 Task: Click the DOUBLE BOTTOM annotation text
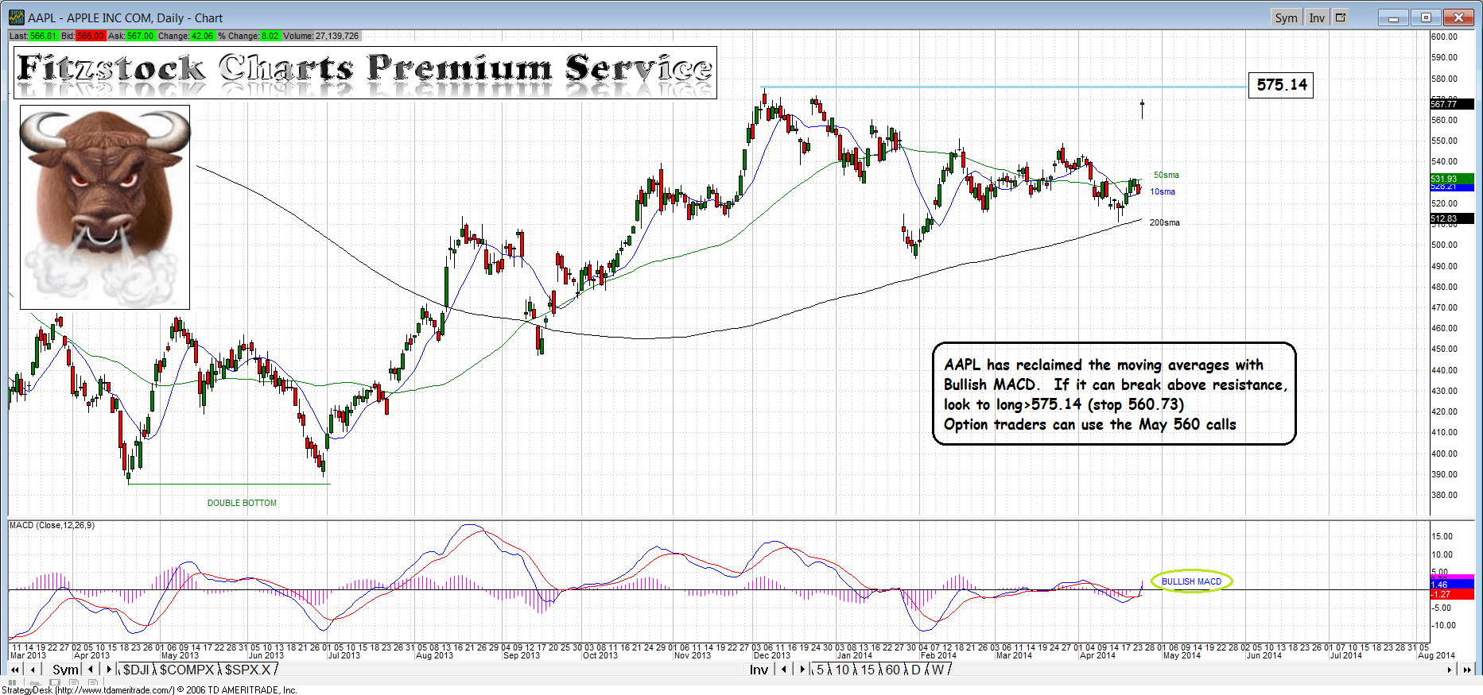click(242, 503)
